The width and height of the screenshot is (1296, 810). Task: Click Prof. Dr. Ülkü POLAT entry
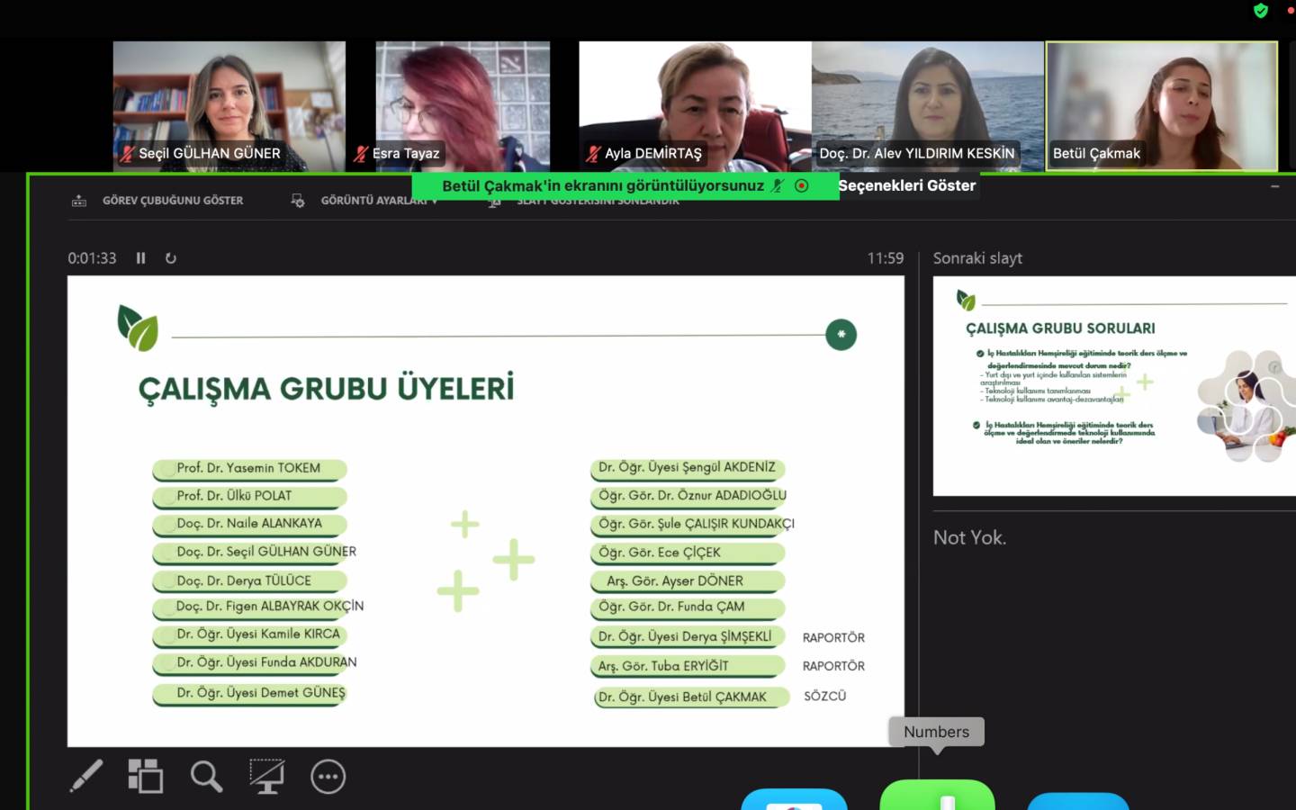click(x=249, y=497)
